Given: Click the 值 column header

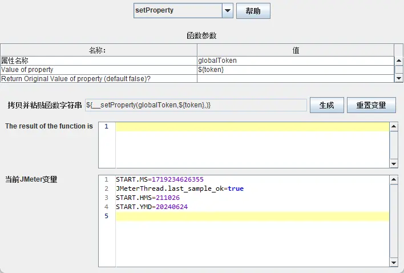Looking at the screenshot, I should [x=295, y=50].
